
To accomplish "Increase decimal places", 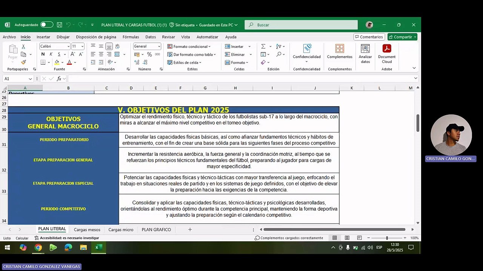I will point(137,62).
